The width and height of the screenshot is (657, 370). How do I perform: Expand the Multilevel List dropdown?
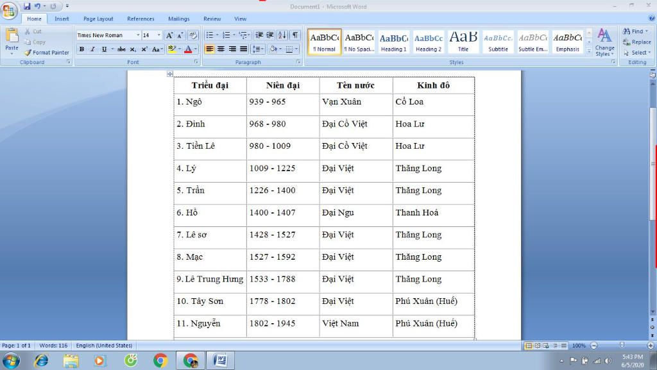pos(250,35)
